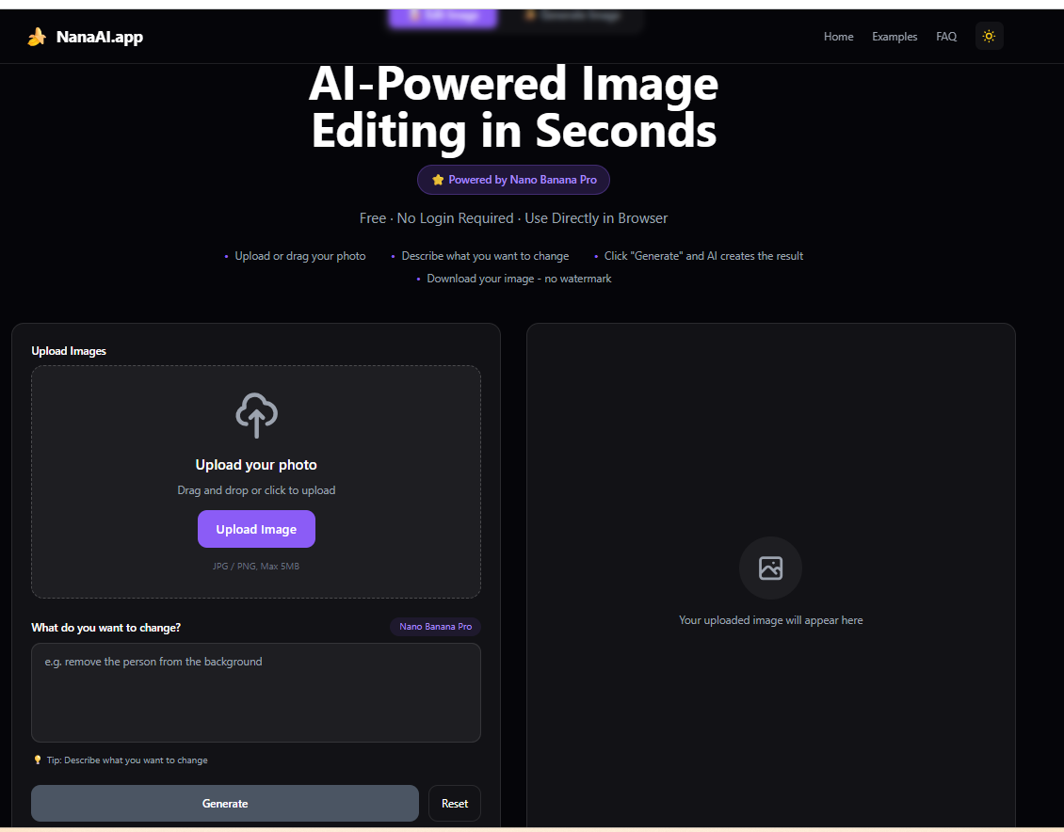Click the banana icon on Edit Image tab

point(414,15)
